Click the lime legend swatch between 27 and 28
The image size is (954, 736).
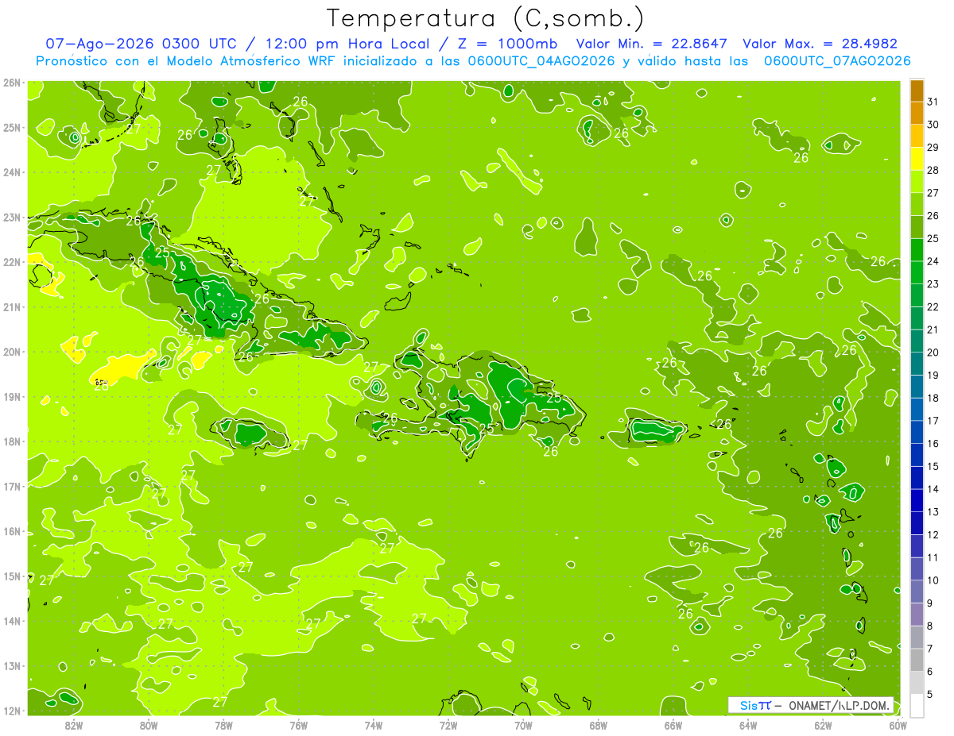pos(917,181)
